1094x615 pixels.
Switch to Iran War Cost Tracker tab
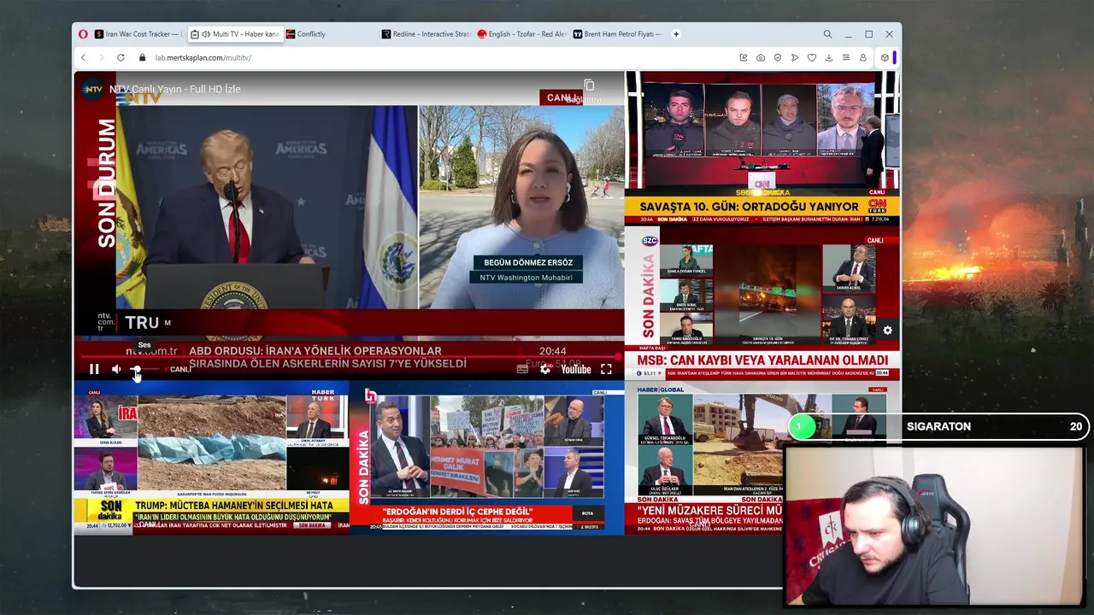click(139, 34)
